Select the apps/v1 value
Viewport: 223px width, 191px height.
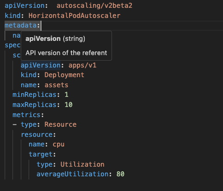[82, 65]
